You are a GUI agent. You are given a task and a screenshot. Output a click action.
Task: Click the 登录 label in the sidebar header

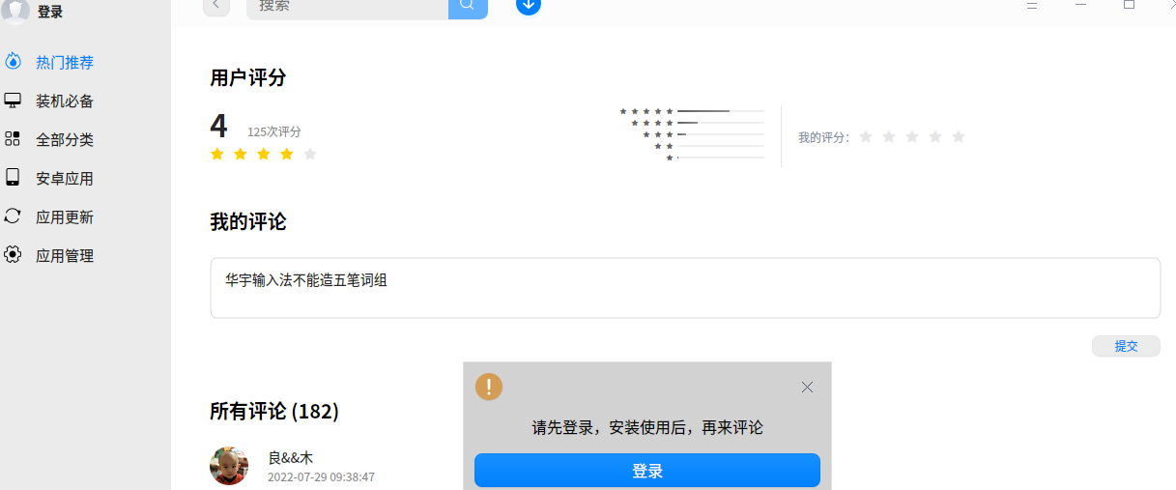click(50, 13)
